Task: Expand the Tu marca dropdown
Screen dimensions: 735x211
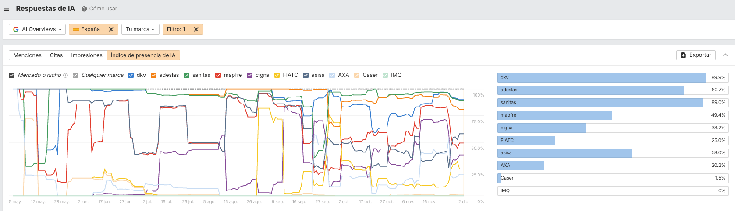Action: pos(140,29)
